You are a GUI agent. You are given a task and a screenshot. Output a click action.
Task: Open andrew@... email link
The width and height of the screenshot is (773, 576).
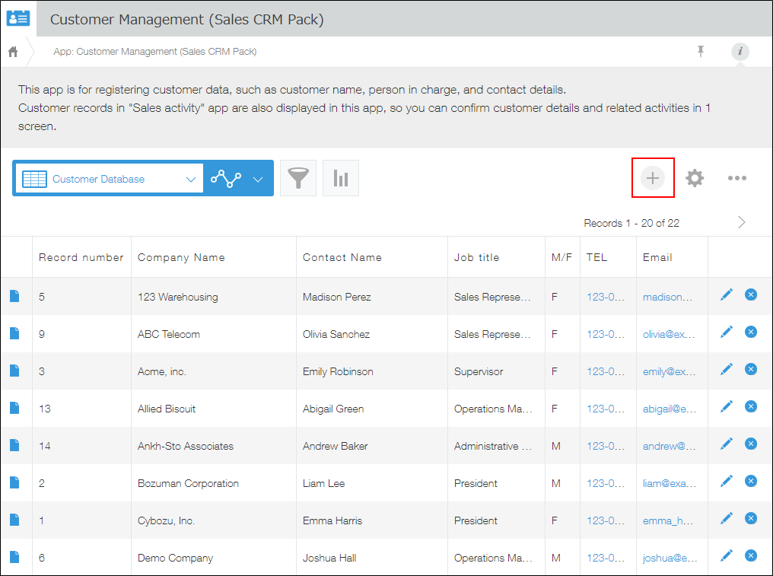click(x=669, y=447)
